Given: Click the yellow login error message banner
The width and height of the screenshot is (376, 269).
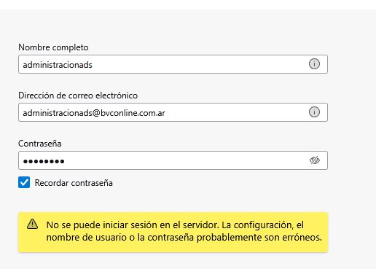Looking at the screenshot, I should [173, 233].
